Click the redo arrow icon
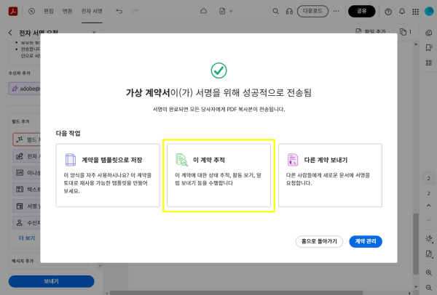The image size is (437, 295). [x=134, y=12]
